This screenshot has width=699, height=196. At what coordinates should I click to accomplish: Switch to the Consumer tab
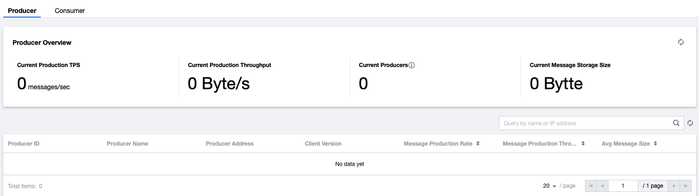pyautogui.click(x=70, y=10)
